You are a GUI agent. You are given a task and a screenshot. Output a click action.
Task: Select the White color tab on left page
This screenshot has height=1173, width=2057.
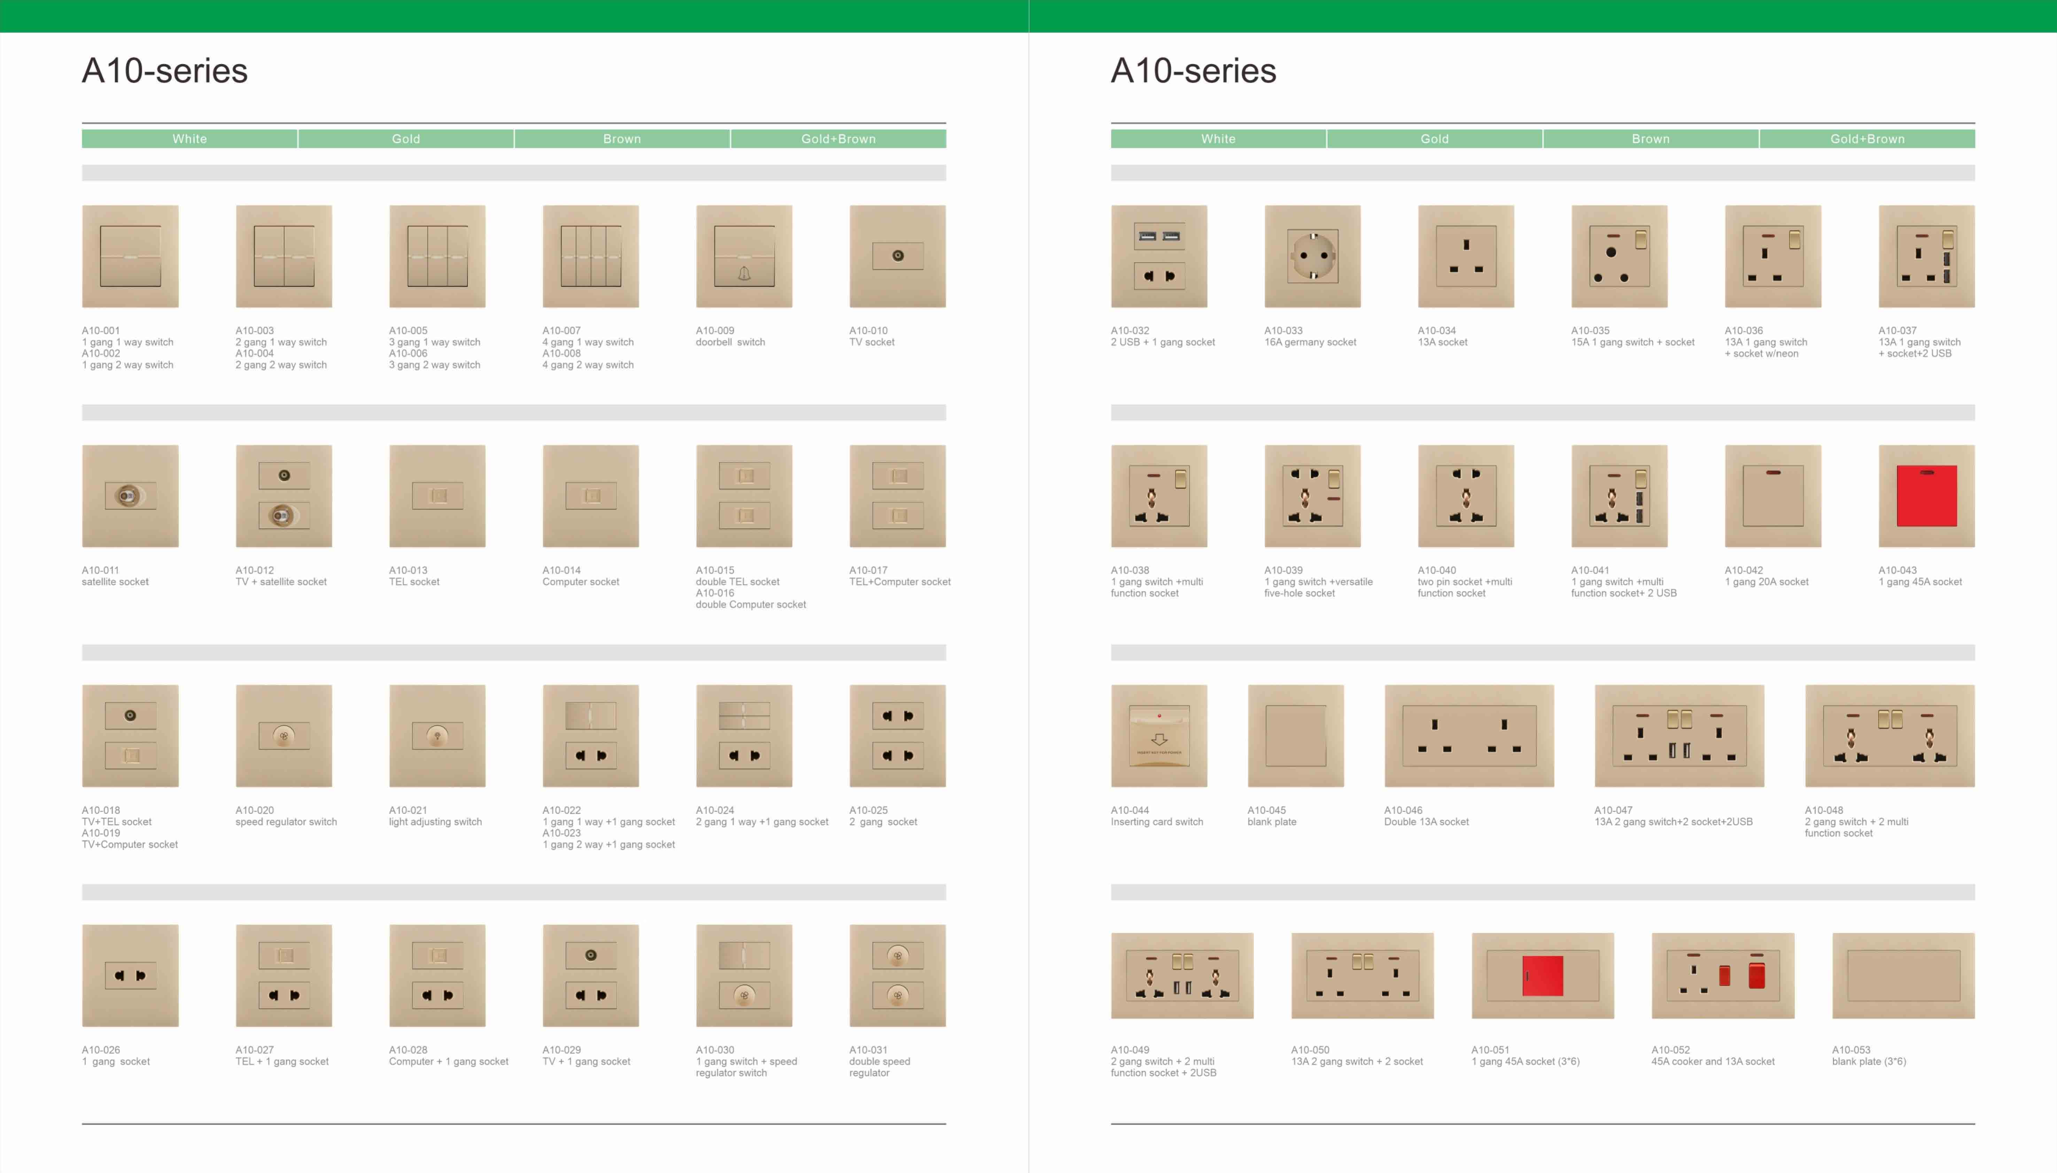click(x=189, y=139)
